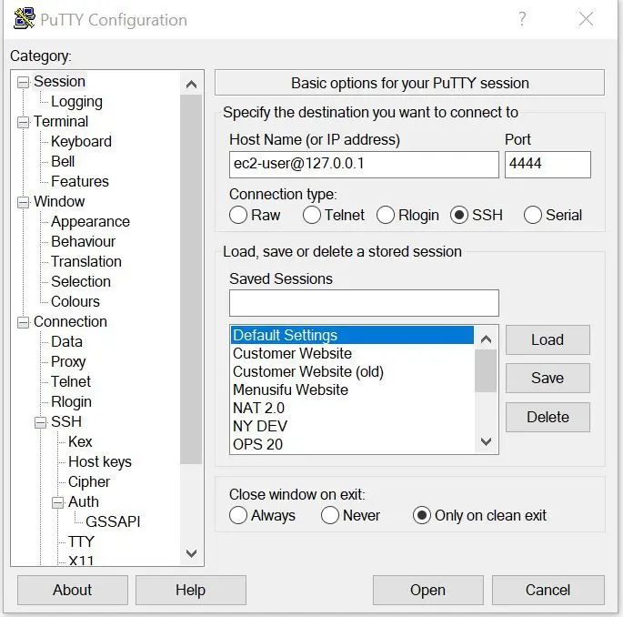This screenshot has width=623, height=617.
Task: Open the Behaviour category
Action: tap(83, 242)
